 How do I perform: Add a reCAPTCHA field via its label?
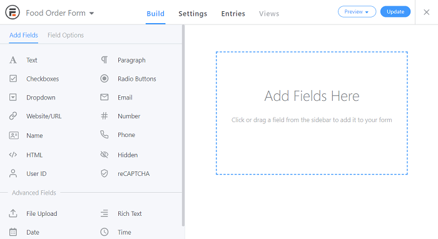click(x=133, y=174)
